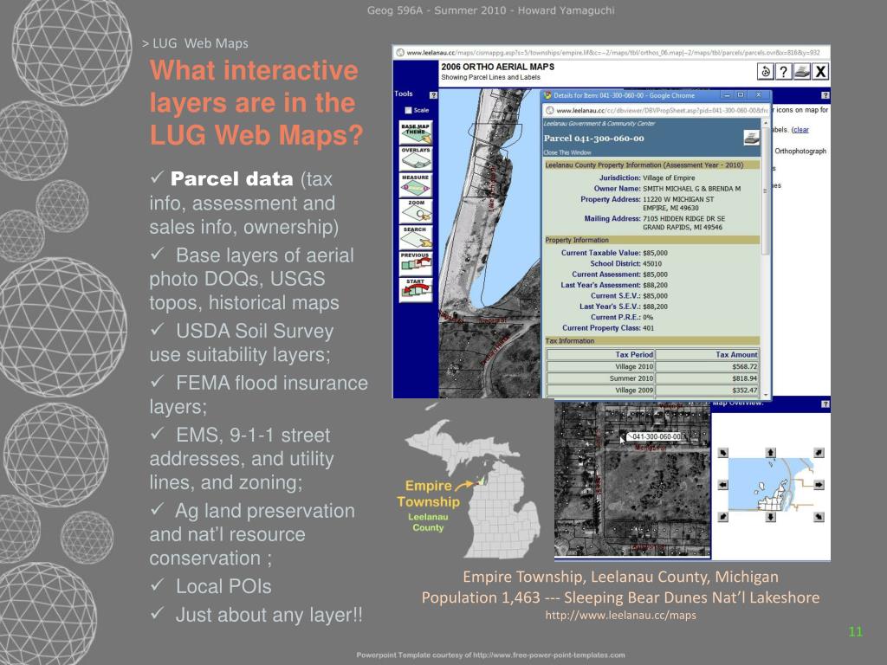The width and height of the screenshot is (887, 665).
Task: Click the 'Orthophotograph' text in right panel
Action: tap(800, 152)
